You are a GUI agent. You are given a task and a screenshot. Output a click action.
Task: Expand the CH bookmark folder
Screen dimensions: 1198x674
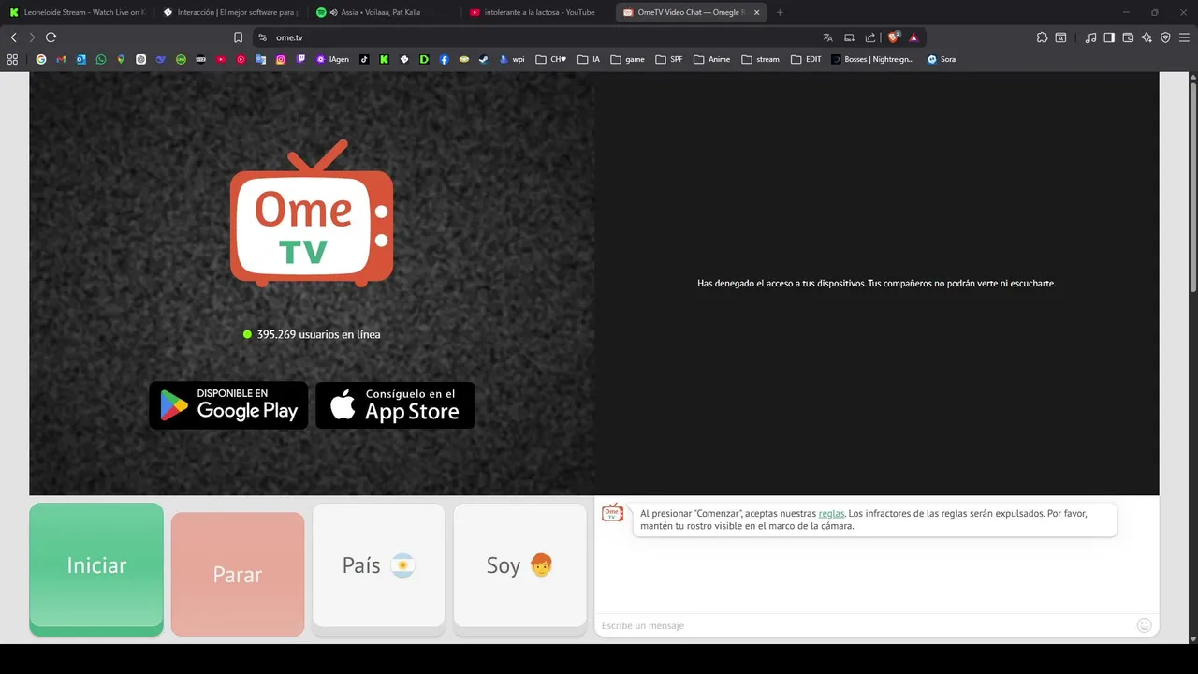551,59
